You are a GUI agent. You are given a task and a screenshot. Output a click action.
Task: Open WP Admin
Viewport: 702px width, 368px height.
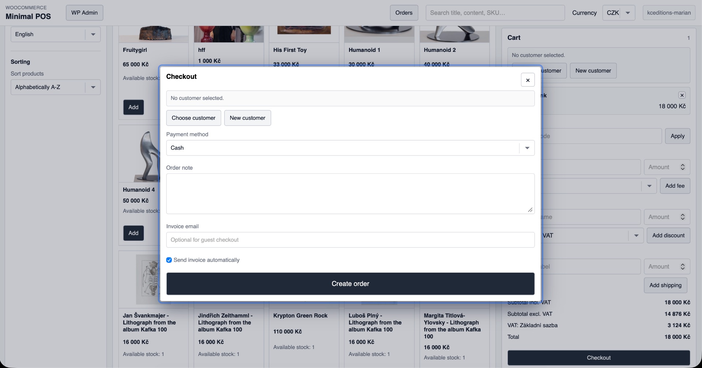[x=84, y=13]
